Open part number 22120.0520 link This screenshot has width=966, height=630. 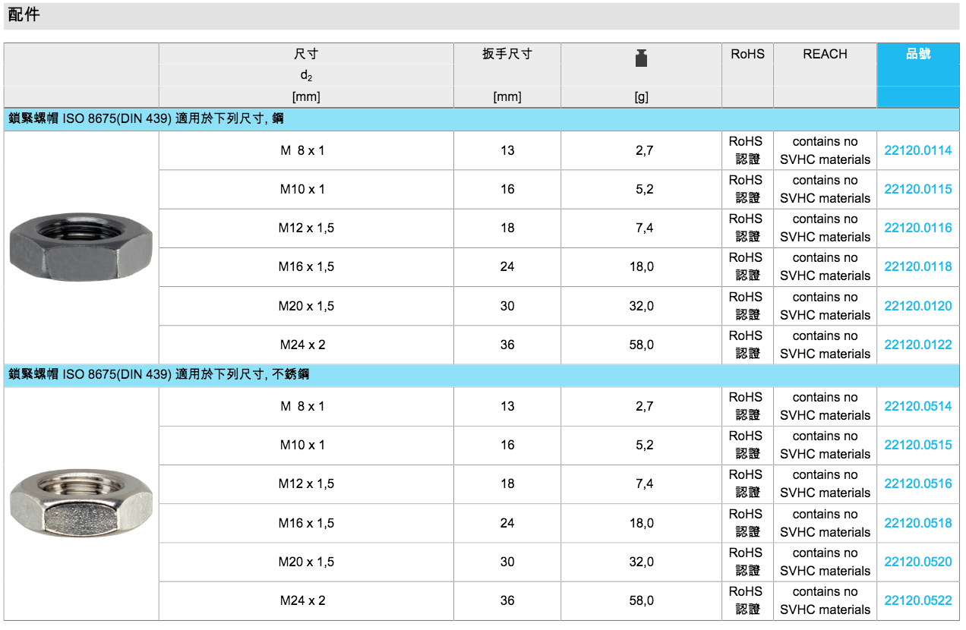click(x=917, y=562)
